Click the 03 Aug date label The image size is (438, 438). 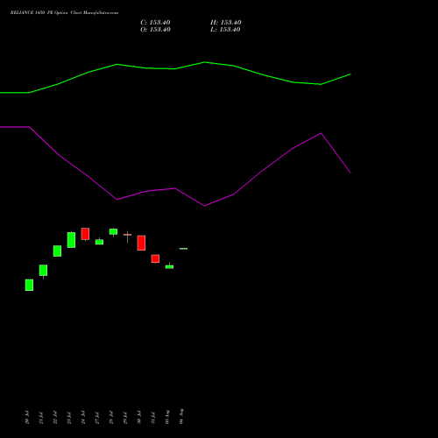(167, 417)
